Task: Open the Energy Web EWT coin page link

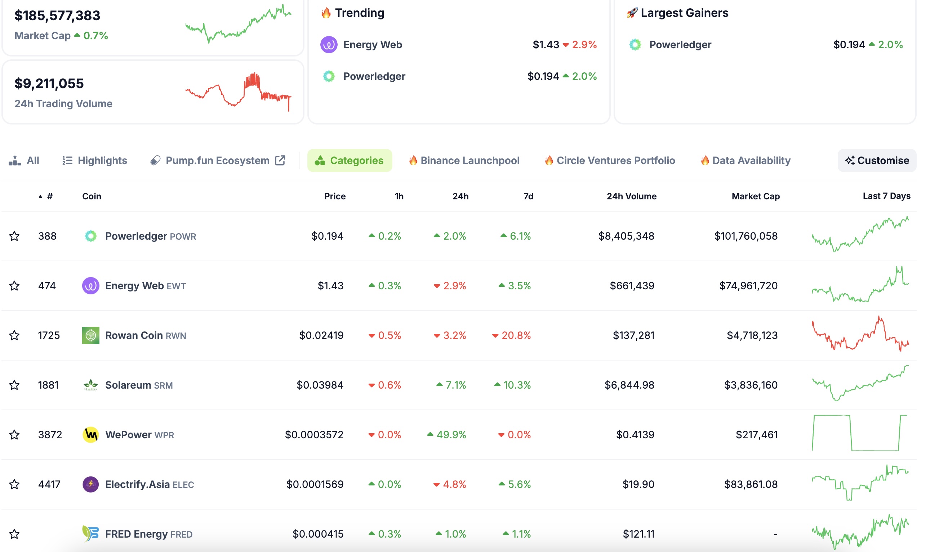Action: pyautogui.click(x=146, y=286)
